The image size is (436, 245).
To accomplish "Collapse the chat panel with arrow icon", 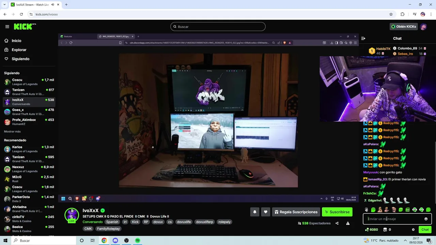I will click(363, 38).
